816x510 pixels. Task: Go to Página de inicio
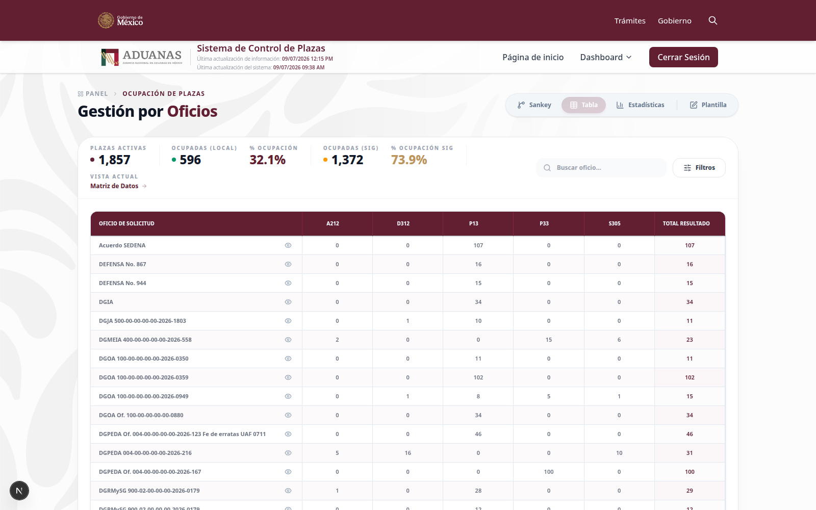click(533, 57)
